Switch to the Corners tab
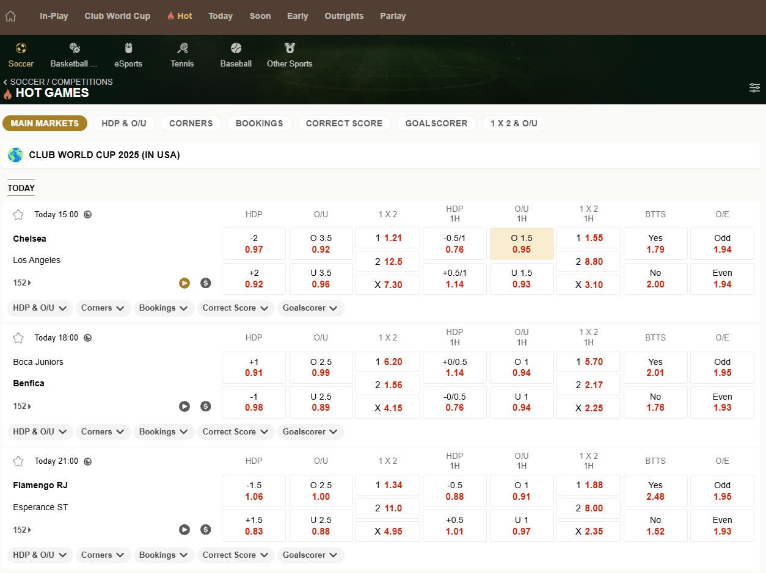Image resolution: width=766 pixels, height=573 pixels. pos(191,123)
